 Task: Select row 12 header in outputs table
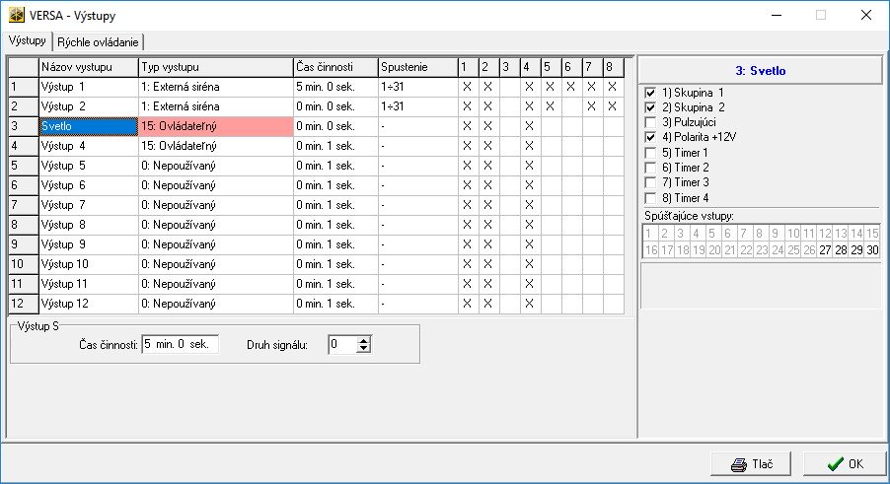pos(23,304)
